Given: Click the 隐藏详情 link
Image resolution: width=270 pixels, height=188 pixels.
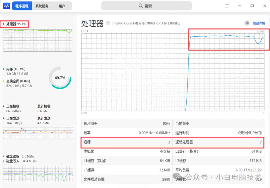Looking at the screenshot, I should [259, 23].
